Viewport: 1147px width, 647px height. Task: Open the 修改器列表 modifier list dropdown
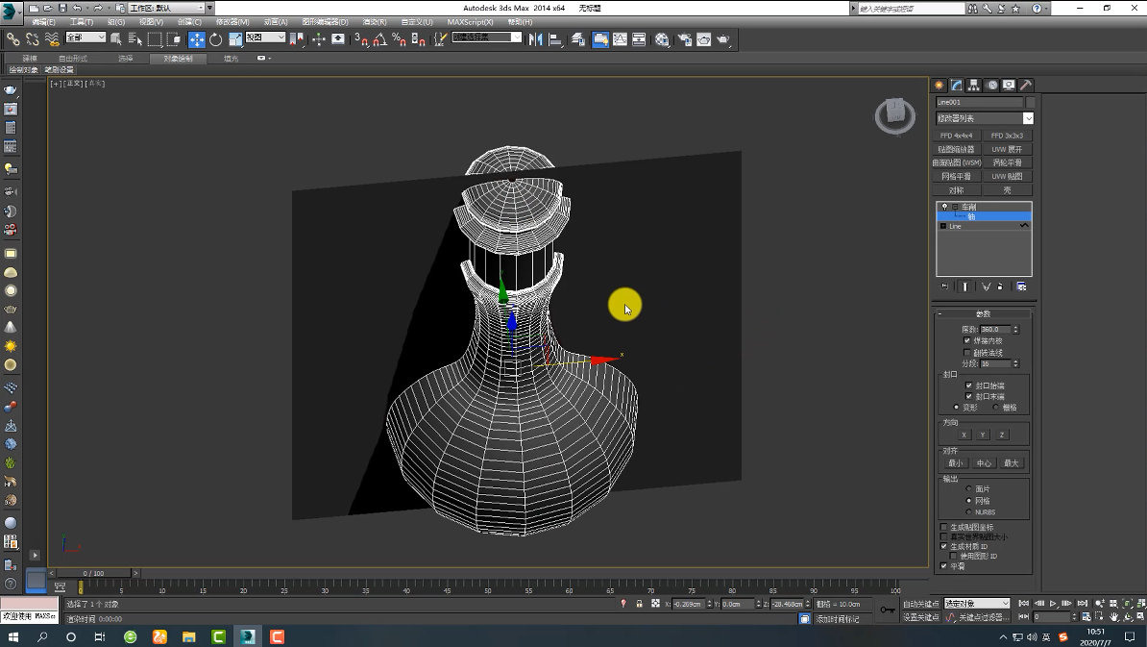point(984,118)
